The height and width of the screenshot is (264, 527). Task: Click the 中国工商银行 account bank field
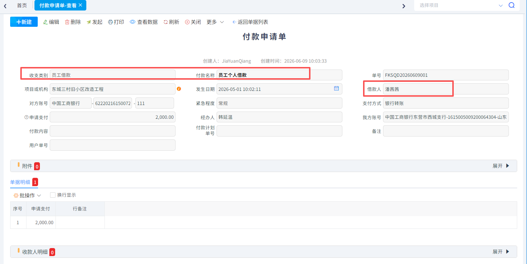click(71, 103)
